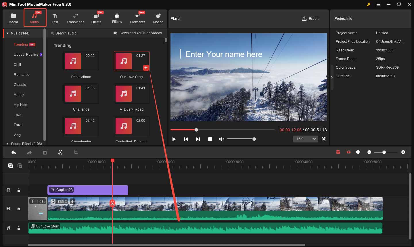Select the Happy music category

19,95
